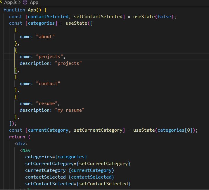This screenshot has width=209, height=190.
Task: Click 'contactSelected' in the first useState line
Action: point(48,17)
